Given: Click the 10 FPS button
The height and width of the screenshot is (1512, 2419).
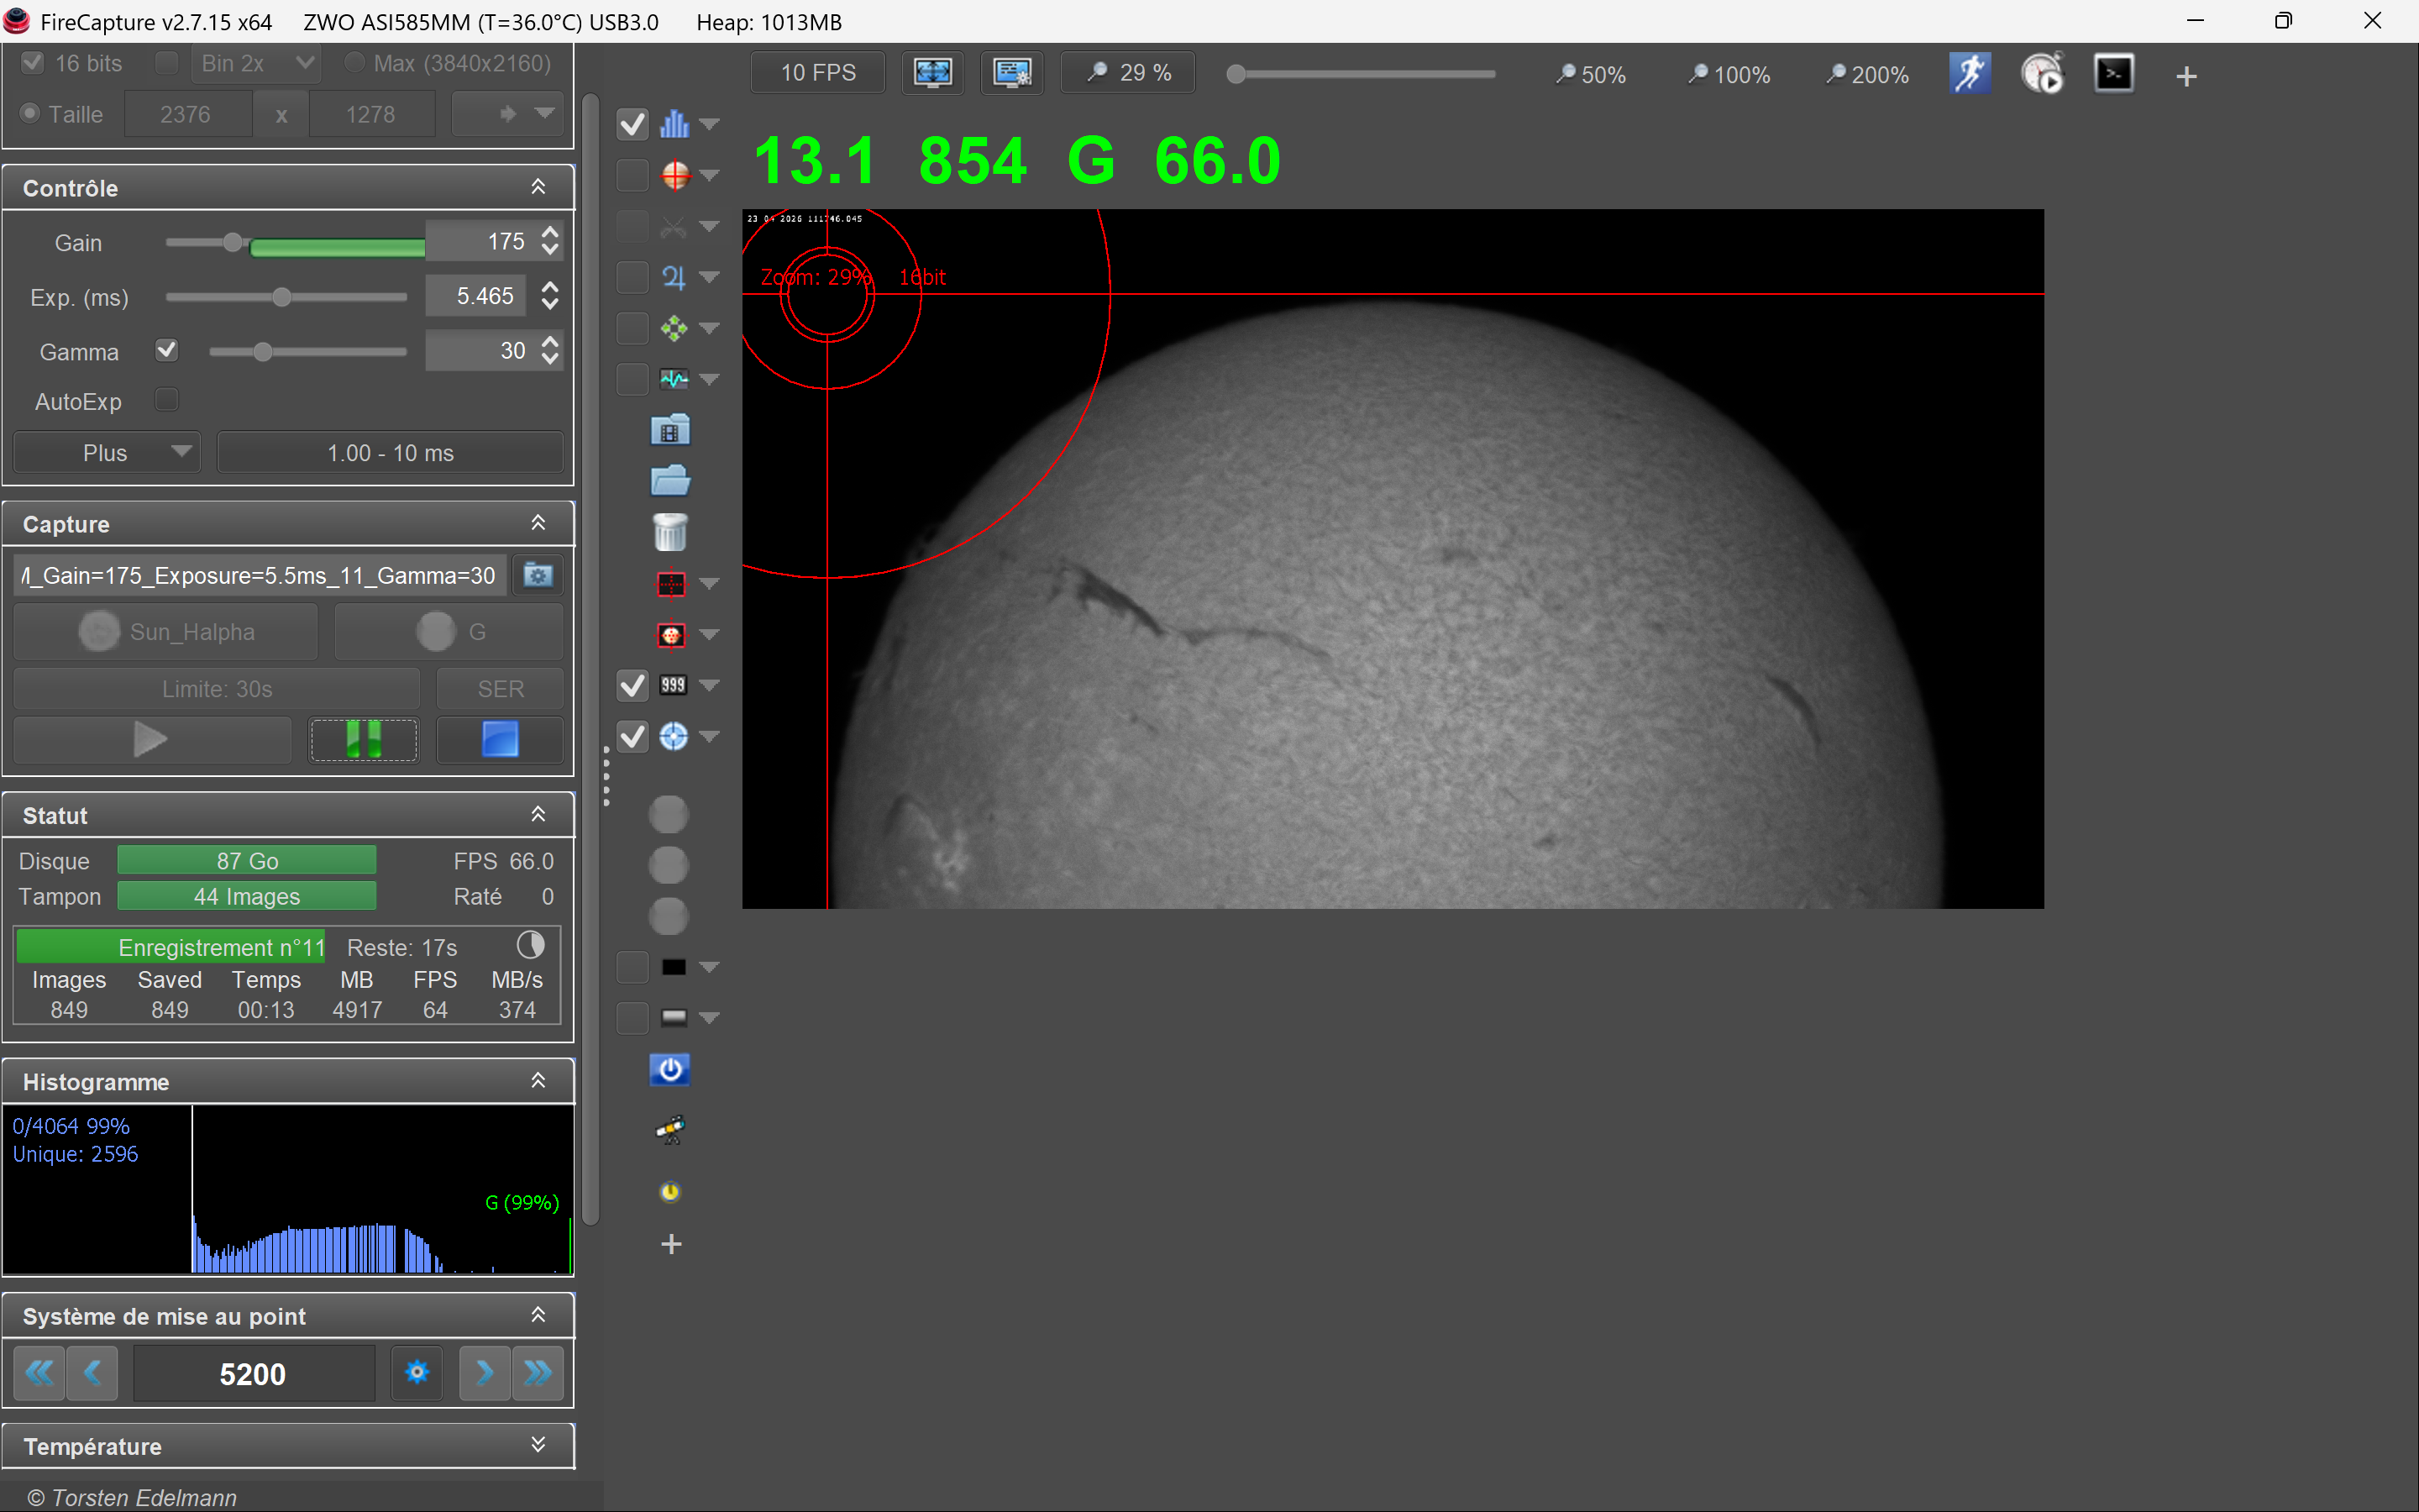Looking at the screenshot, I should tap(817, 73).
